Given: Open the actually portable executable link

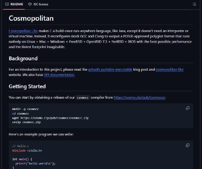Looking at the screenshot, I should (110, 70).
